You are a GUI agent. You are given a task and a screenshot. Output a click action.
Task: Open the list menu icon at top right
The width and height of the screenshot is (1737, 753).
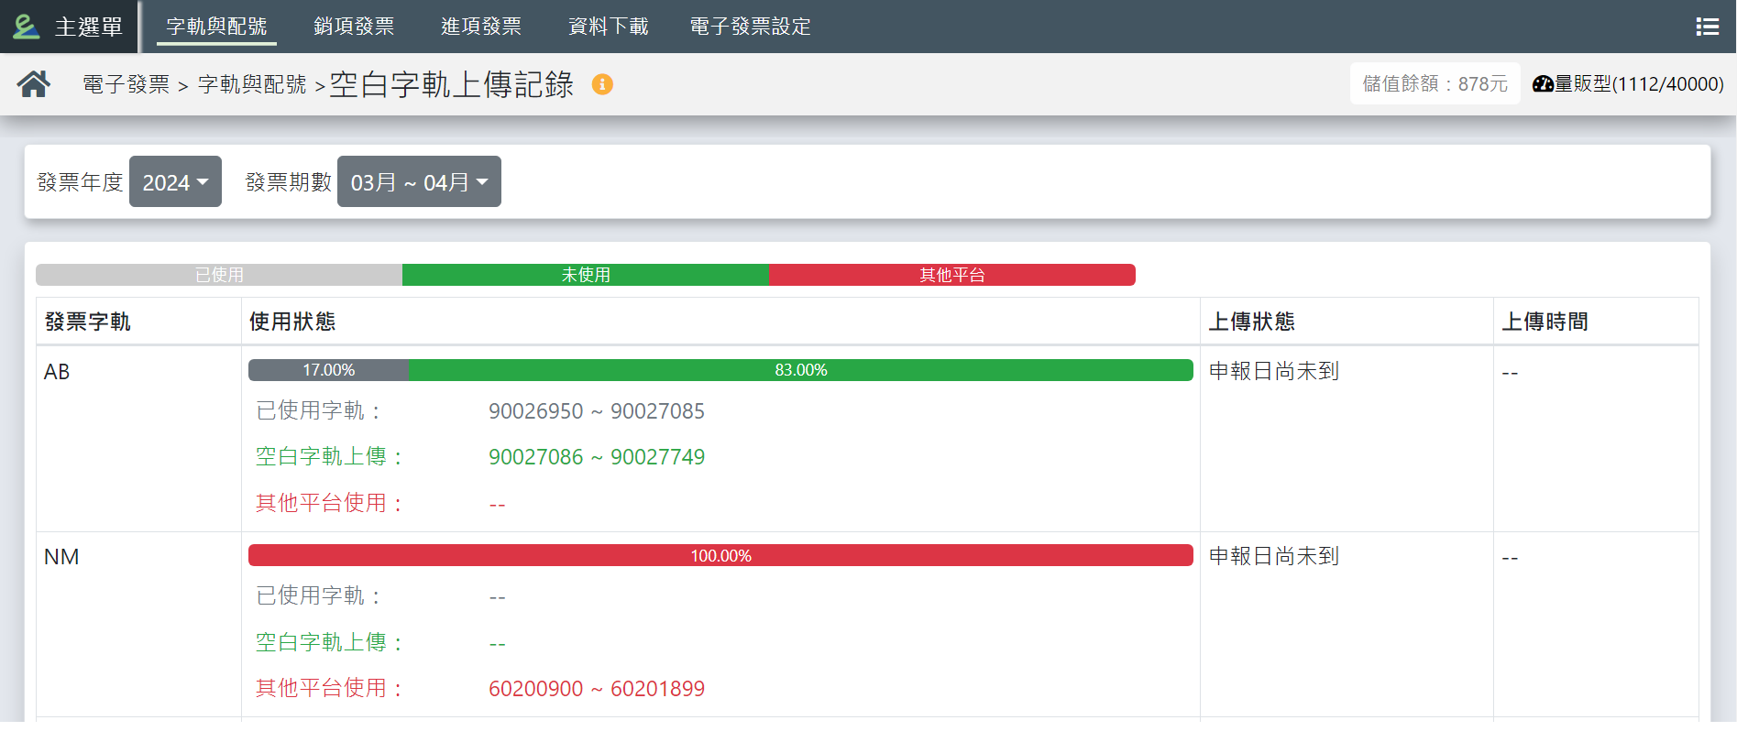click(x=1707, y=27)
